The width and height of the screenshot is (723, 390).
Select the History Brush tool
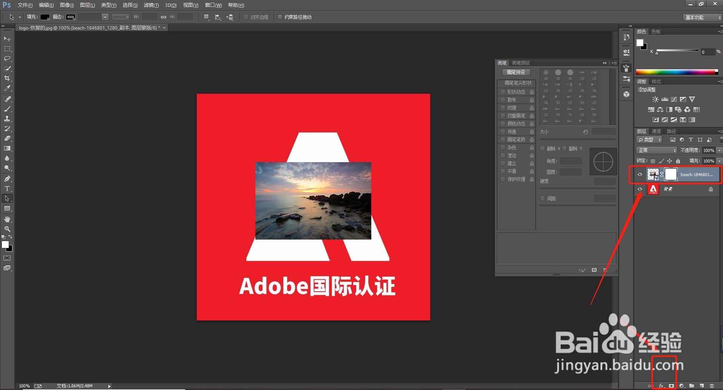pyautogui.click(x=7, y=128)
